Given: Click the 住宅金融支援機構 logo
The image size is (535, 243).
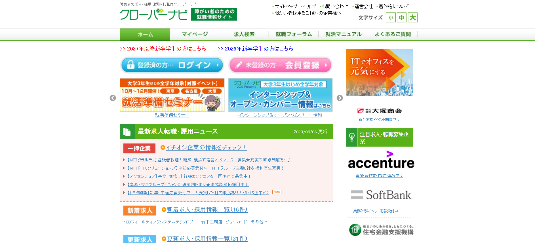Looking at the screenshot, I should coord(381,230).
